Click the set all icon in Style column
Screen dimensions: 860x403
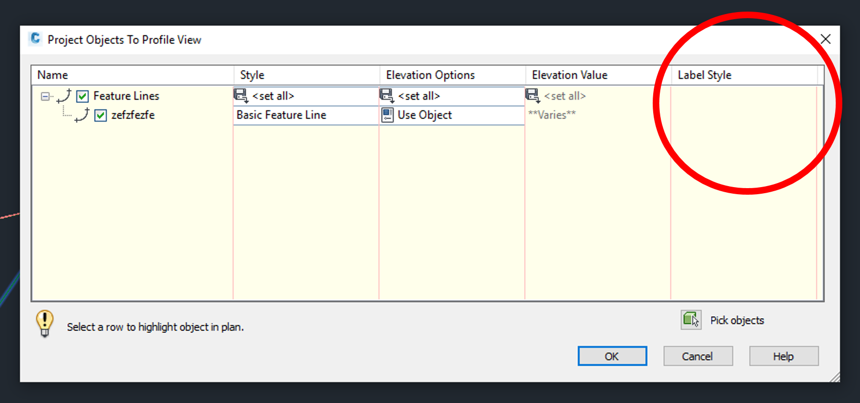coord(241,95)
